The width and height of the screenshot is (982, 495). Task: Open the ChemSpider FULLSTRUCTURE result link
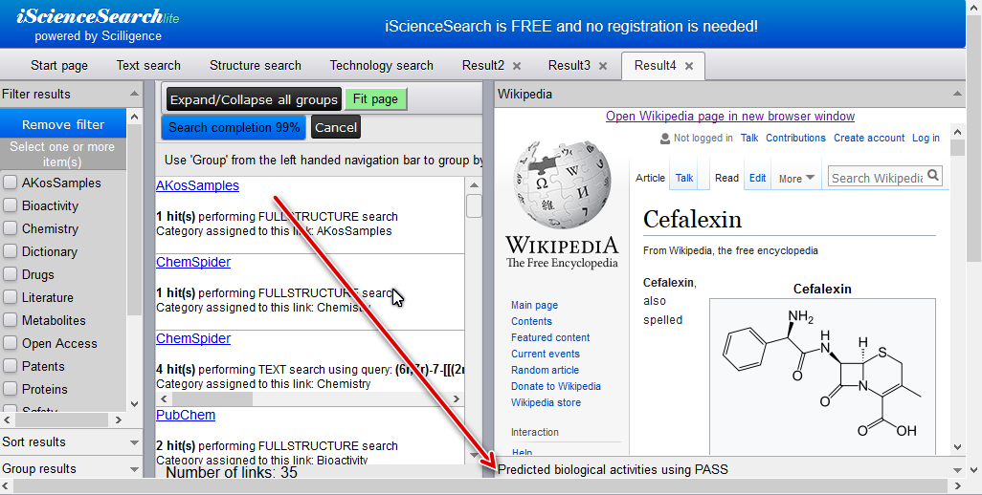pos(193,262)
